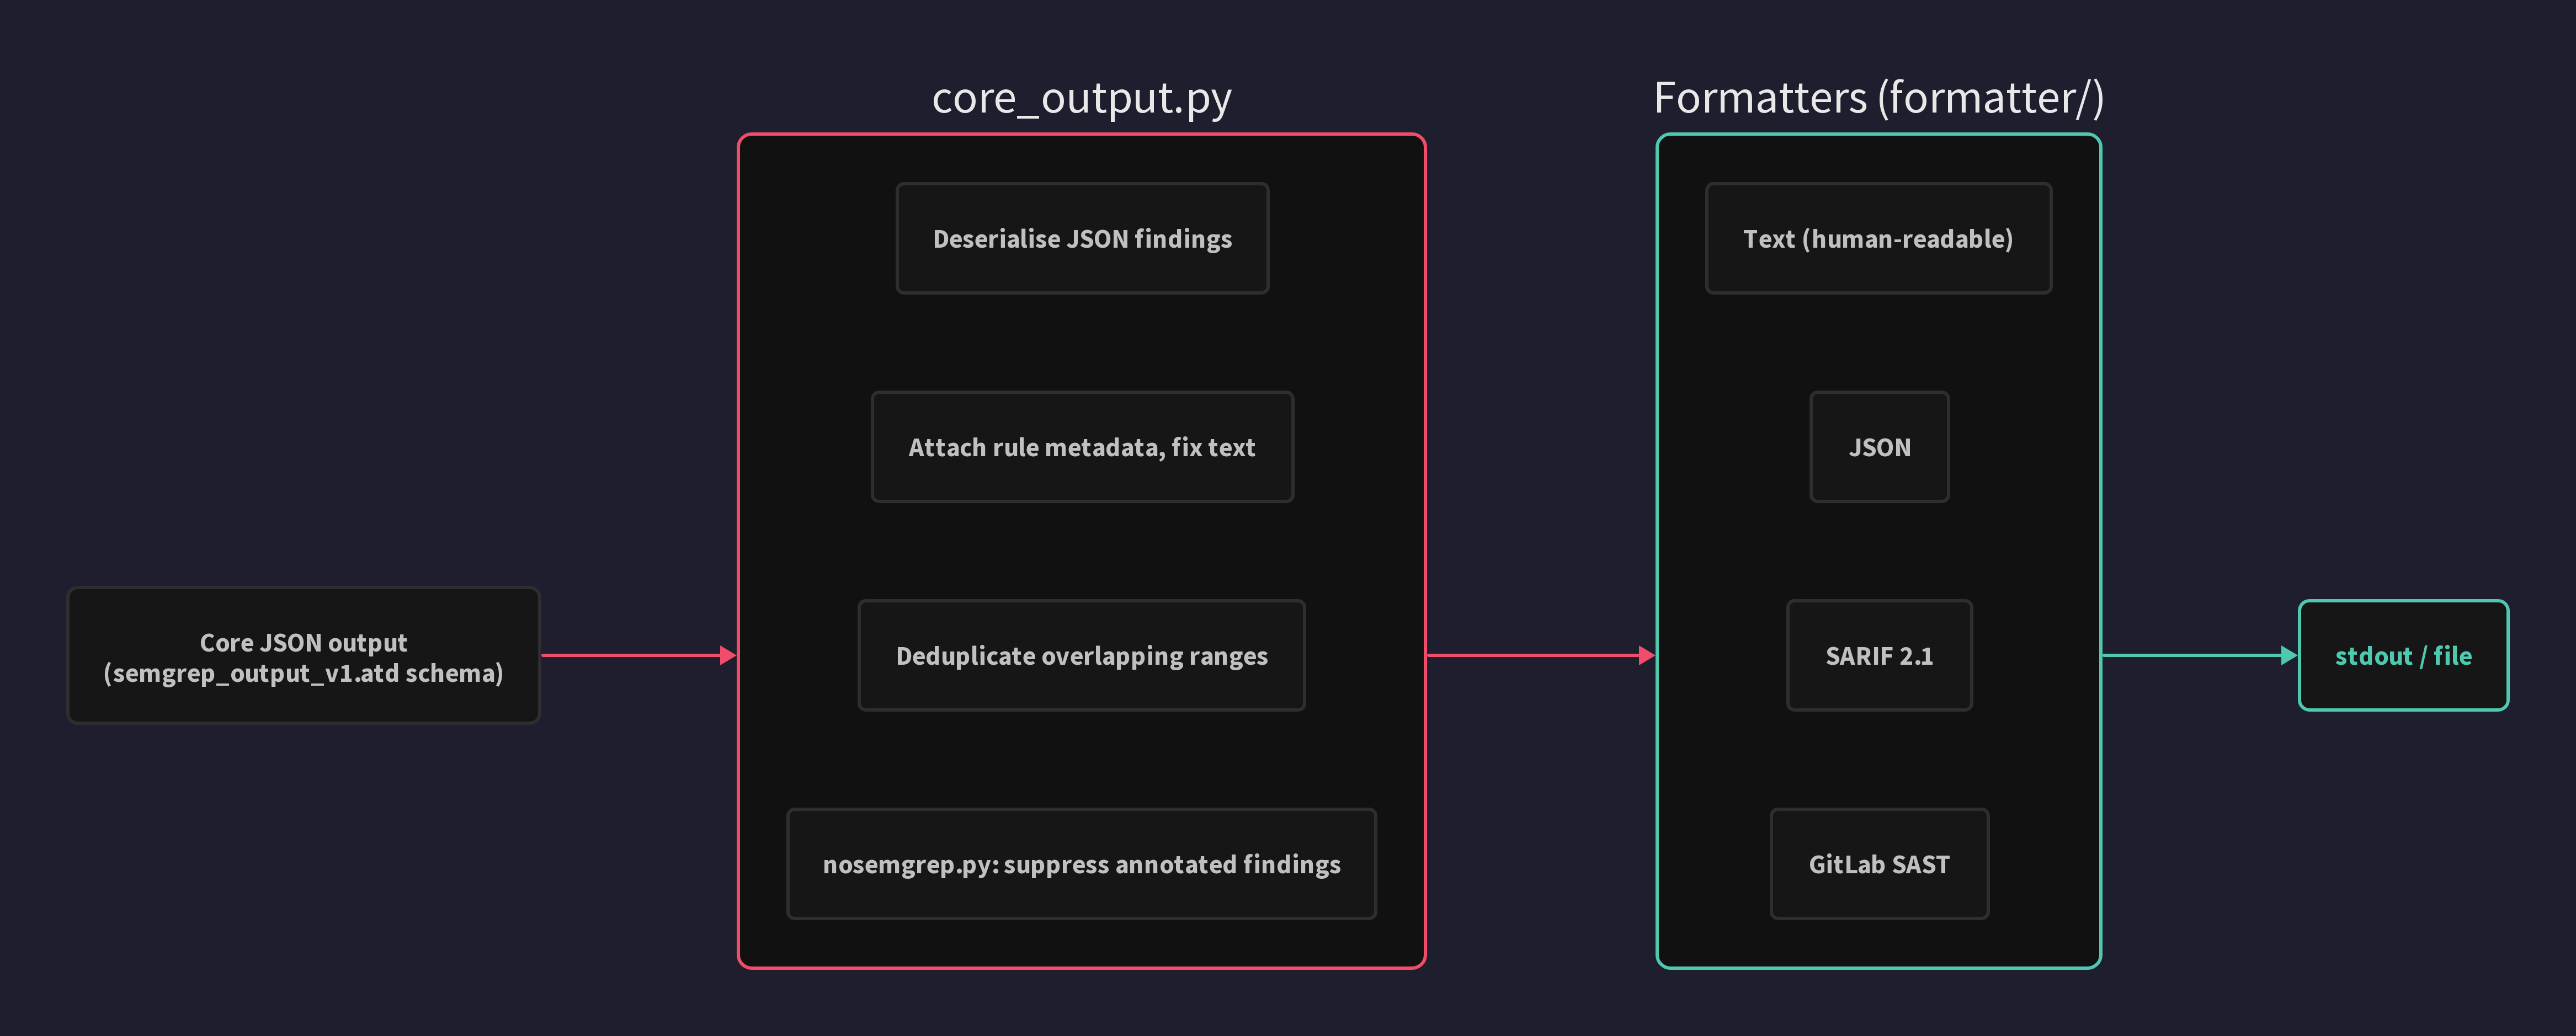The width and height of the screenshot is (2576, 1036).
Task: Select the SARIF 2.1 formatter node
Action: pos(1878,656)
